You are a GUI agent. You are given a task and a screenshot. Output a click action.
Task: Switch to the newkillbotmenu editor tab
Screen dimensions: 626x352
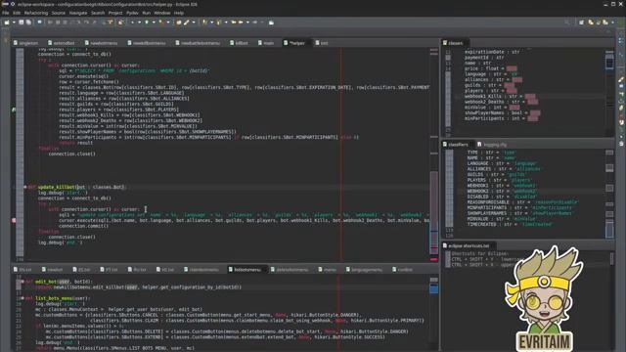[146, 43]
